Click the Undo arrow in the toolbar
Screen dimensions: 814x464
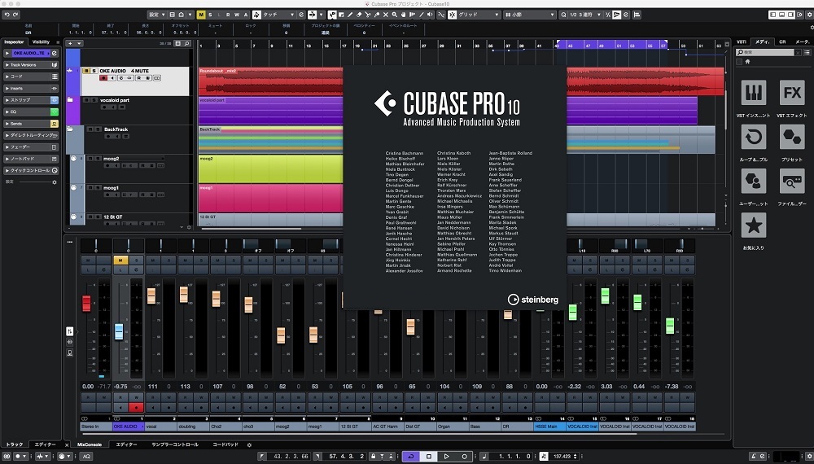[x=7, y=15]
